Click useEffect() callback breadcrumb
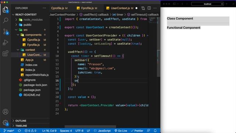 pyautogui.click(x=94, y=15)
